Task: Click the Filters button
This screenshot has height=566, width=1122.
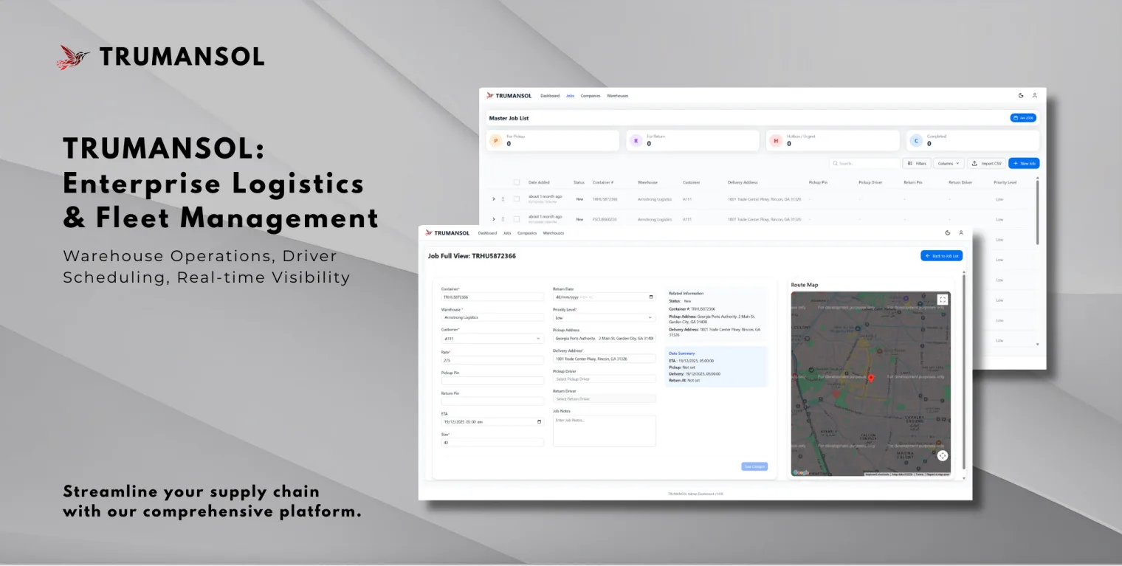Action: pyautogui.click(x=916, y=163)
